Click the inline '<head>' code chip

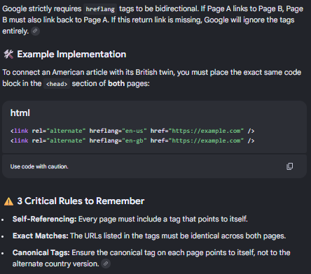point(57,84)
